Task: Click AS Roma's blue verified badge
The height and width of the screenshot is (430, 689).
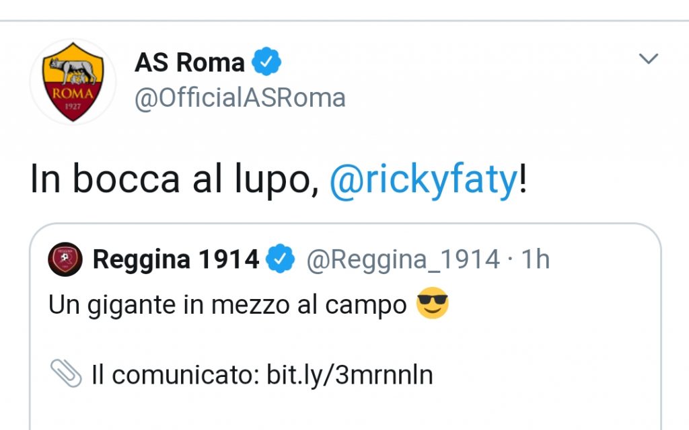Action: pyautogui.click(x=266, y=62)
